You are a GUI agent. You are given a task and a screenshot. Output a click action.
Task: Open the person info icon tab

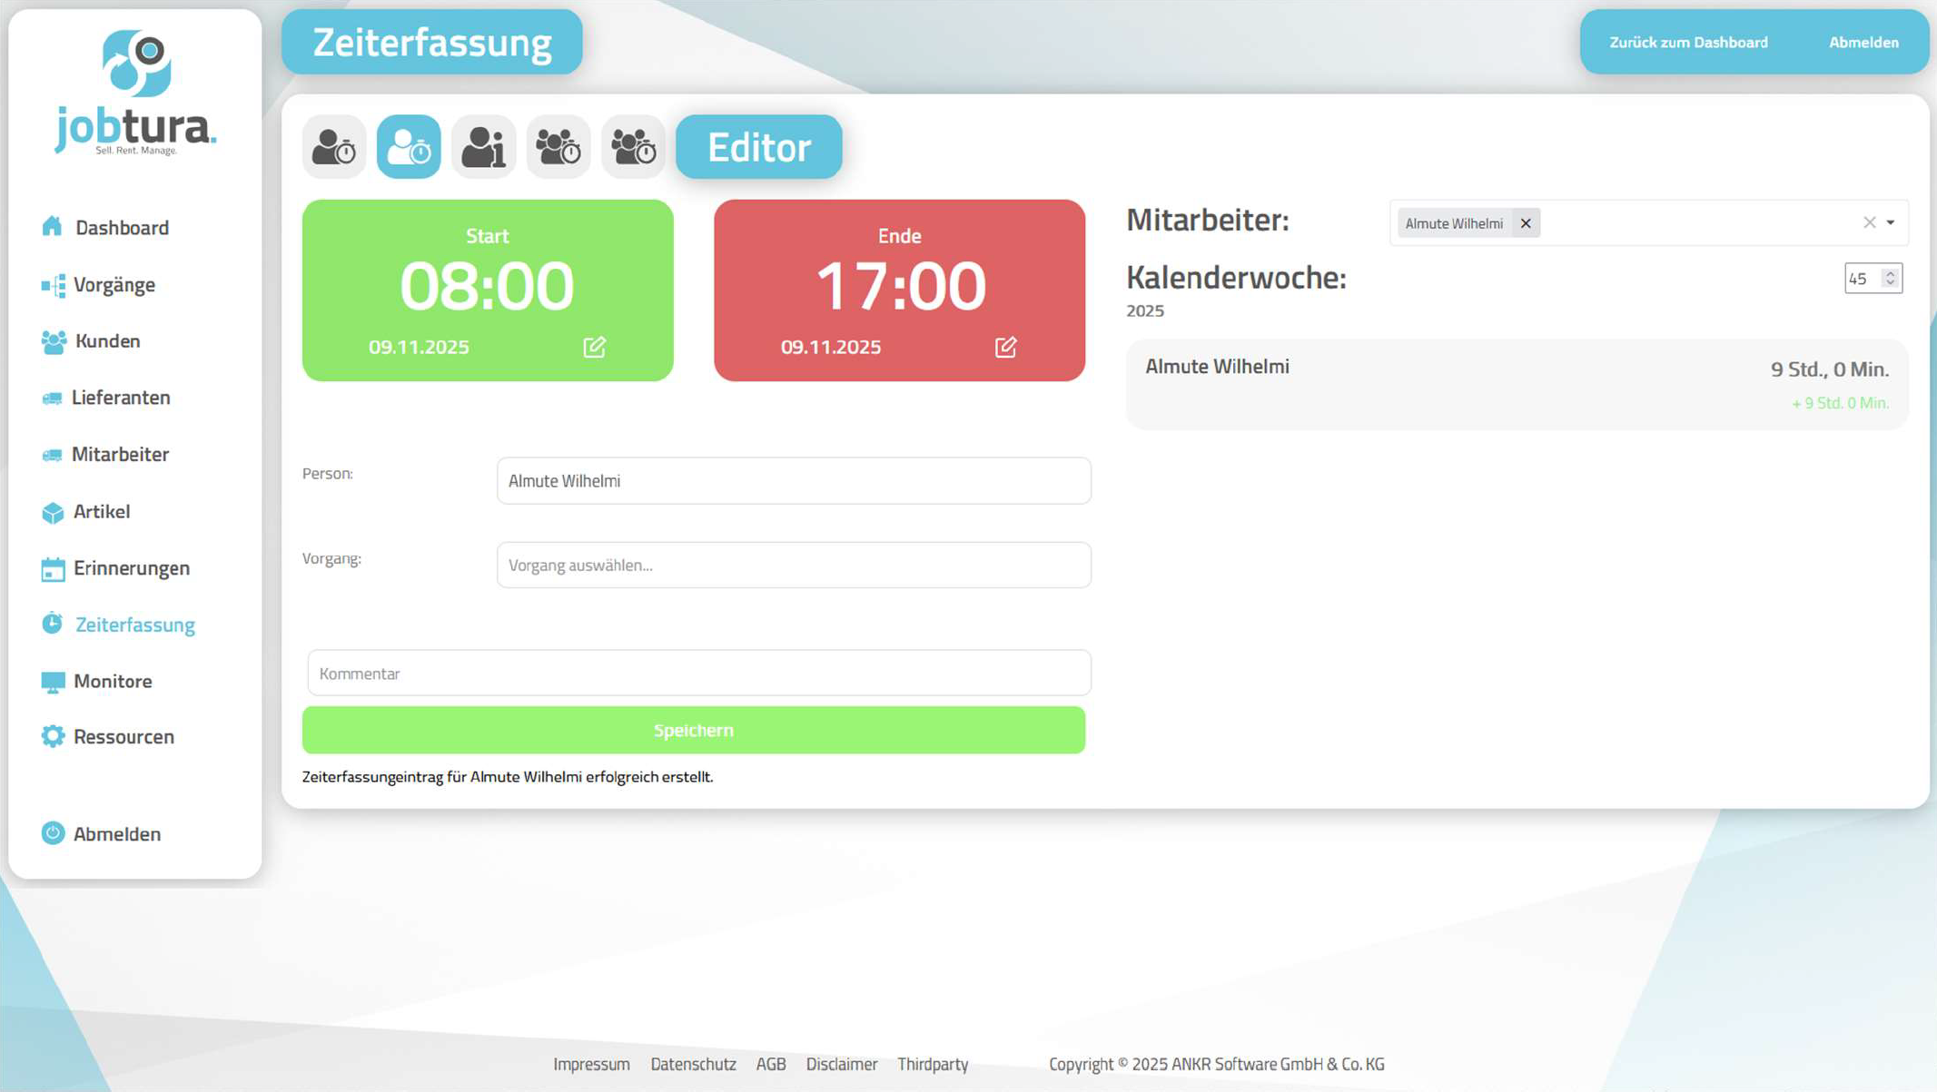coord(483,146)
